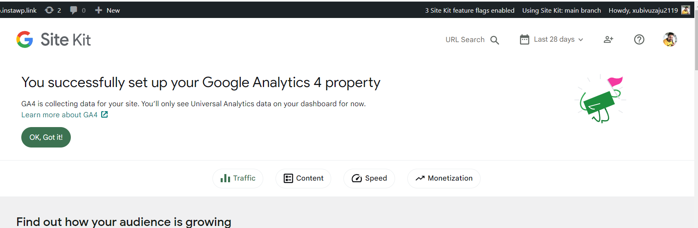Image resolution: width=698 pixels, height=228 pixels.
Task: Open the help question mark icon
Action: [639, 40]
